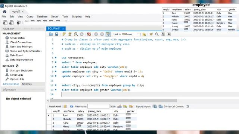Save the SQL script to file
This screenshot has height=134, width=239.
coord(57,34)
